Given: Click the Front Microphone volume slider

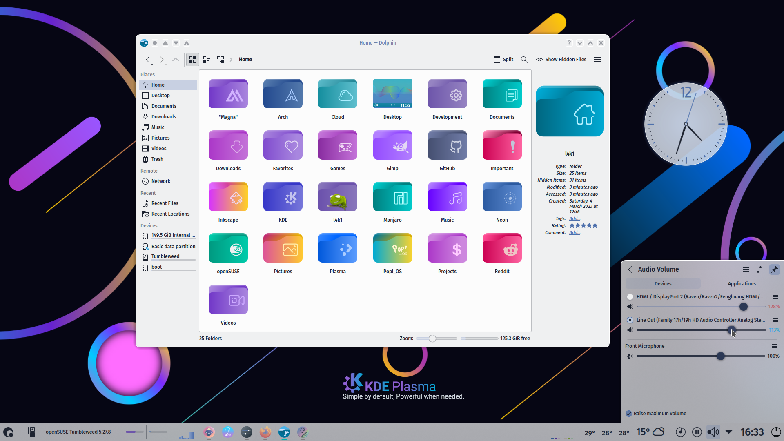Looking at the screenshot, I should click(x=701, y=356).
